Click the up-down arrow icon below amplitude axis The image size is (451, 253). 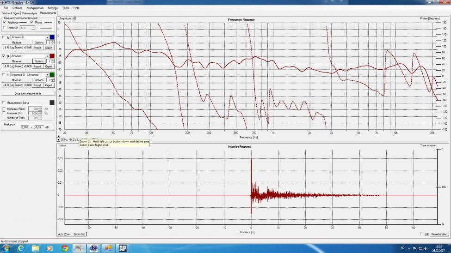[58, 138]
